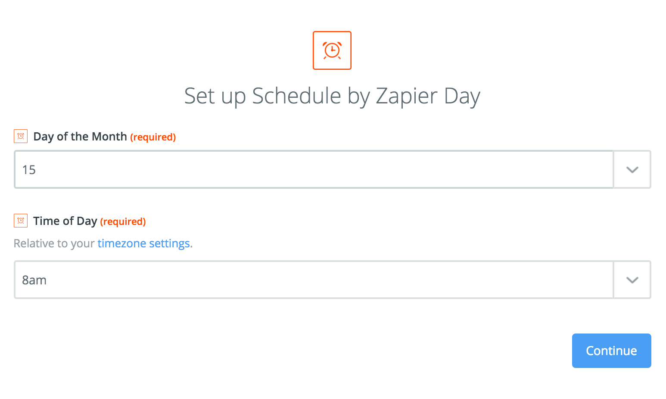Viewport: 666px width, 399px height.
Task: Click the Day of the Month label
Action: point(80,137)
